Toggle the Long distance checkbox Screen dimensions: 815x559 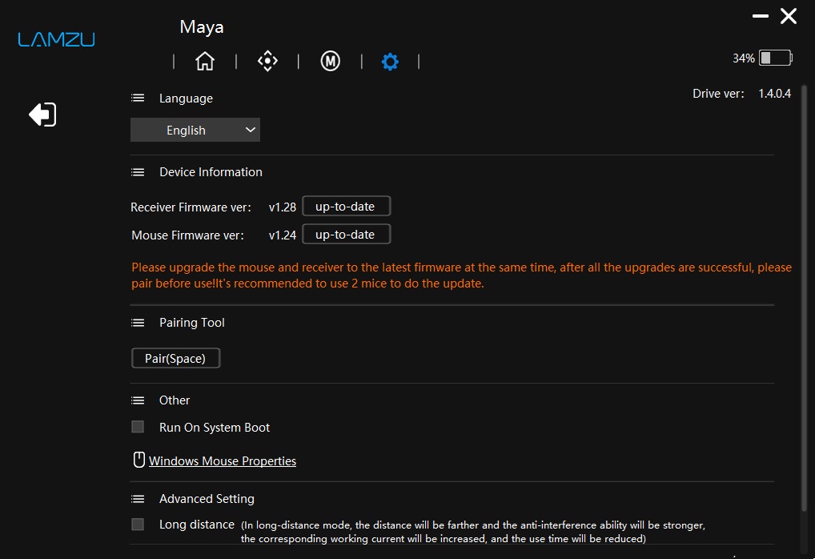click(x=138, y=524)
